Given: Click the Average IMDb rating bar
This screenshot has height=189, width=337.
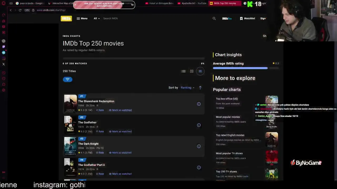Looking at the screenshot, I should (x=246, y=68).
